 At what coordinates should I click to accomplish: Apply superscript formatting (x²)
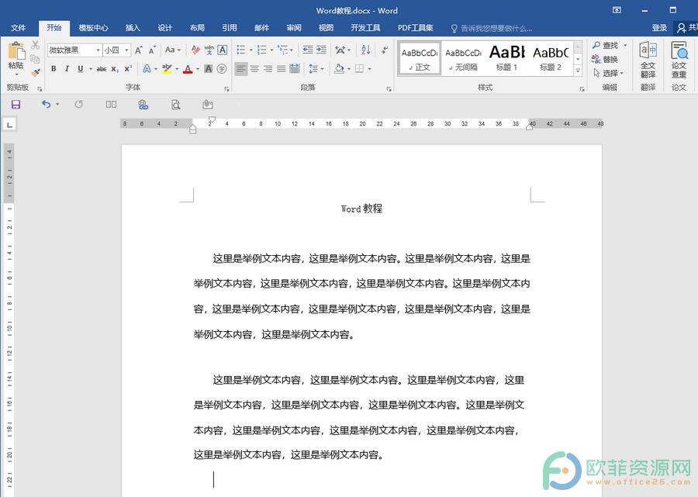click(x=128, y=69)
